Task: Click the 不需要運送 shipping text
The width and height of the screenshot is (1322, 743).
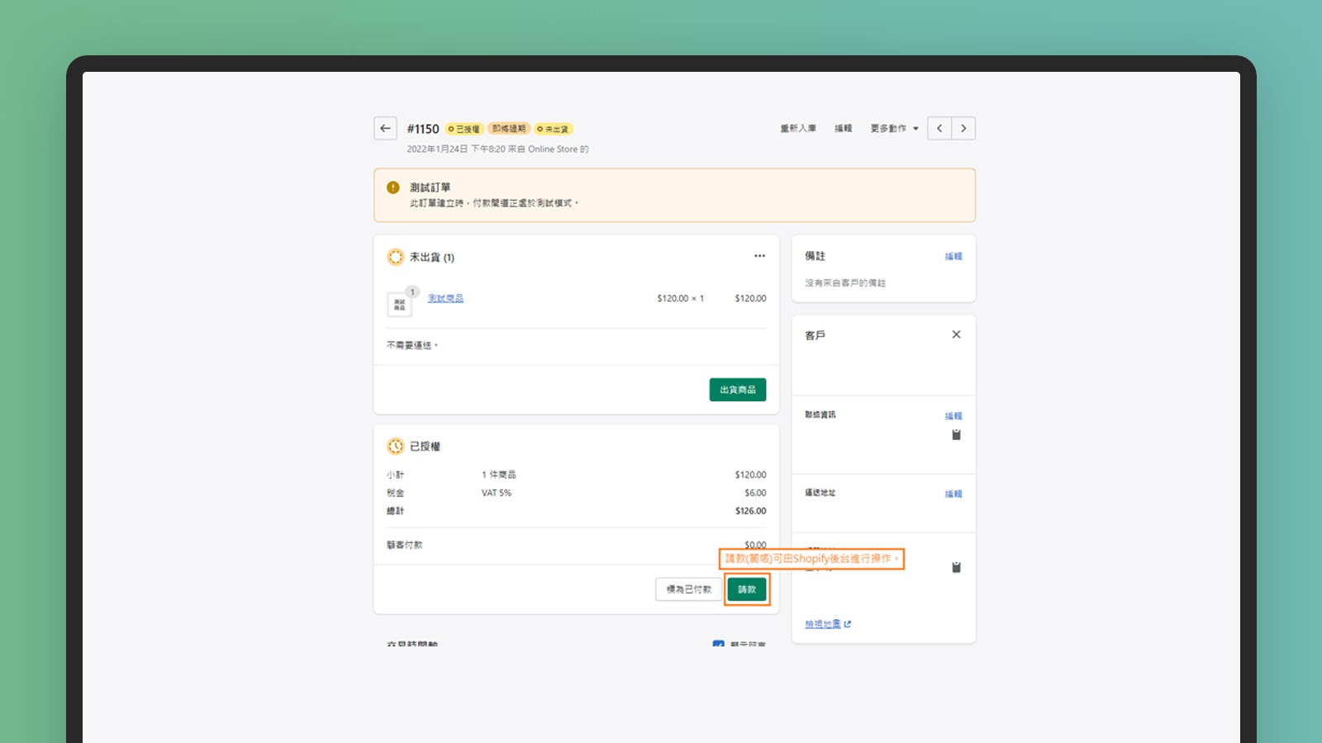Action: coord(412,345)
